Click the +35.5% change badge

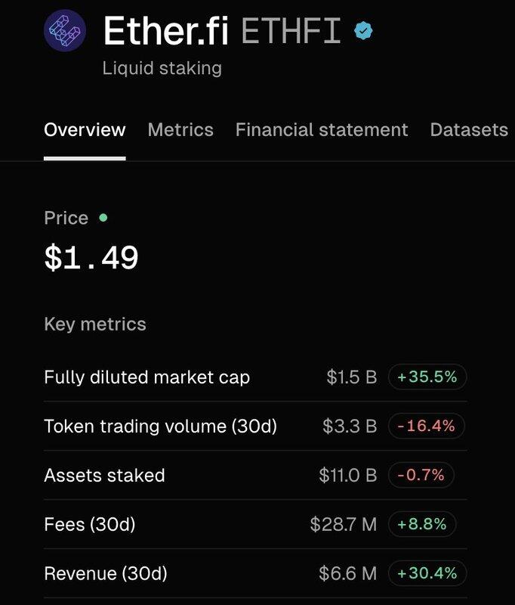pyautogui.click(x=427, y=377)
